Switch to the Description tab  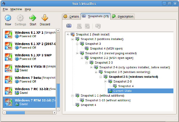[x=123, y=17]
